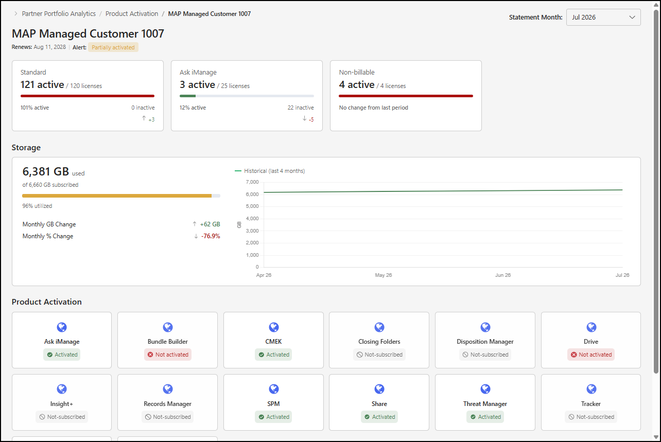Go to Product Activation breadcrumb
This screenshot has width=661, height=442.
click(132, 14)
